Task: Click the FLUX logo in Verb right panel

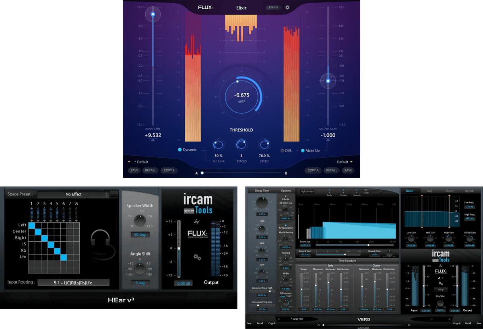Action: coord(440,271)
